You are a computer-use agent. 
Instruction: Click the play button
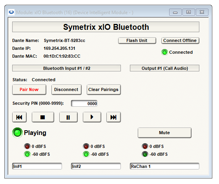pos(92,117)
